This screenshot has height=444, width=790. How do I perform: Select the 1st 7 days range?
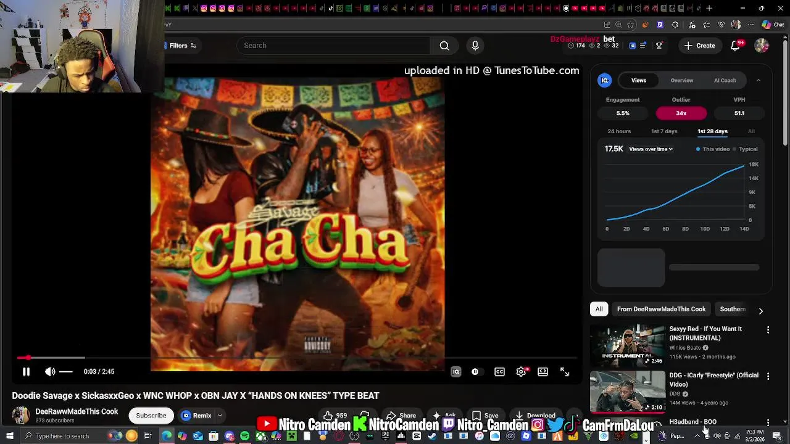(664, 131)
